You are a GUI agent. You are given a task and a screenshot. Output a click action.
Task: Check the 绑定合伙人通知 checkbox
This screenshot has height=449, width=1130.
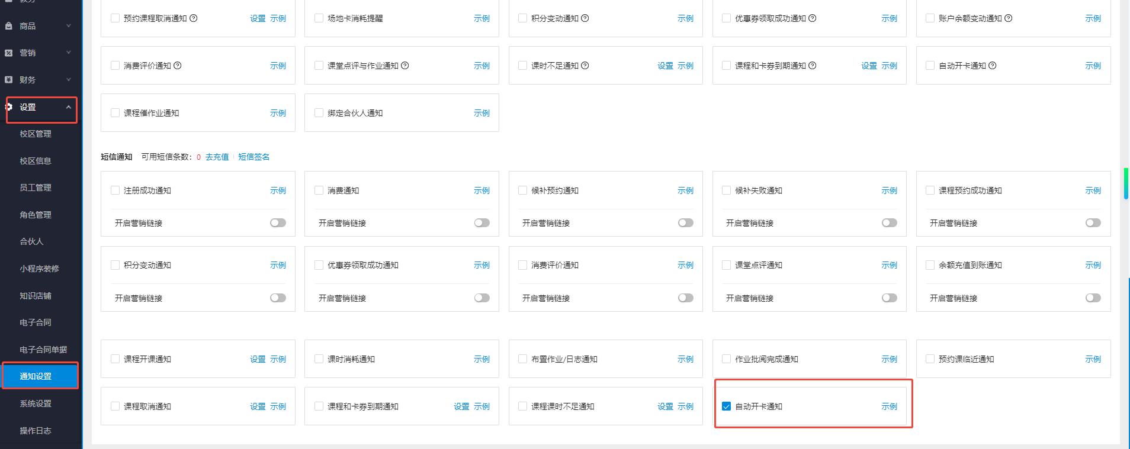pos(319,113)
